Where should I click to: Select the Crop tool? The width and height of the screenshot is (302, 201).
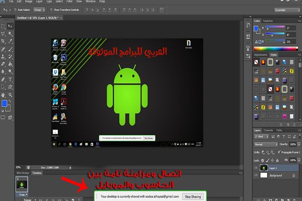pos(3,41)
